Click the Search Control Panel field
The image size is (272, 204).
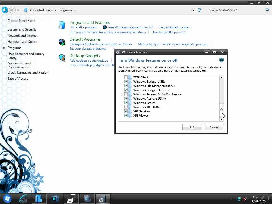(236, 10)
